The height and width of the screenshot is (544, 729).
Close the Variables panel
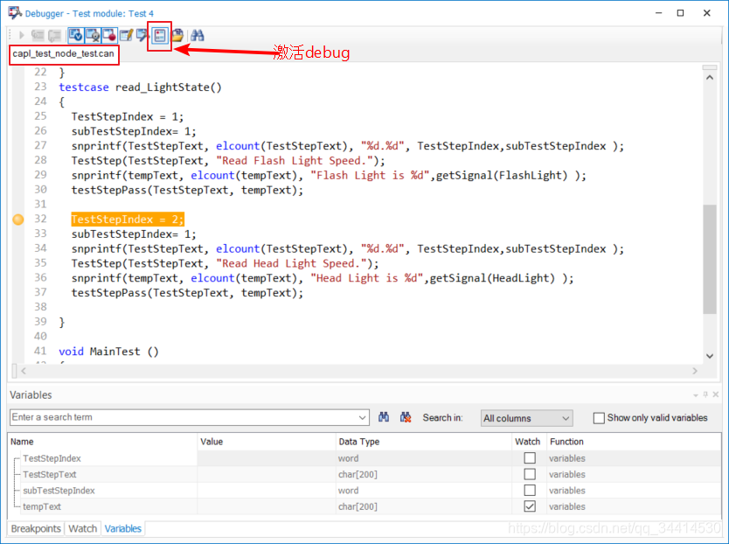click(716, 394)
